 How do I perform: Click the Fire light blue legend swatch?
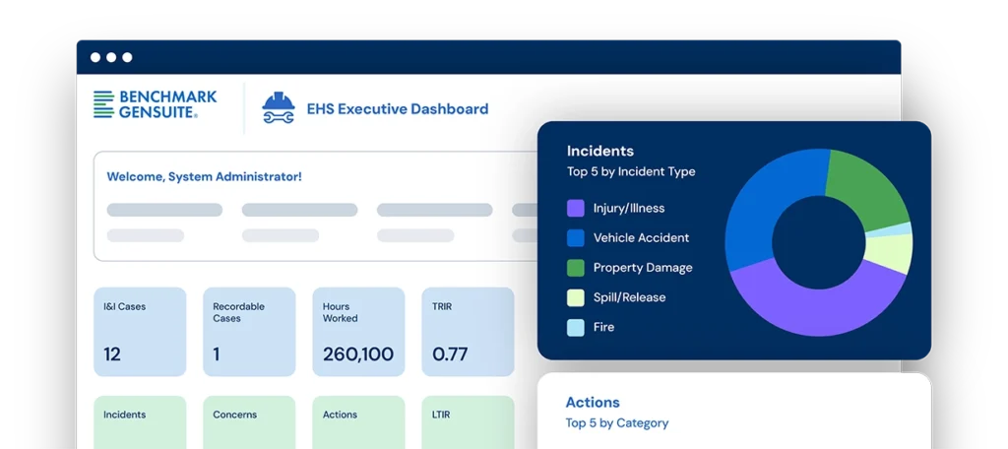(x=575, y=328)
